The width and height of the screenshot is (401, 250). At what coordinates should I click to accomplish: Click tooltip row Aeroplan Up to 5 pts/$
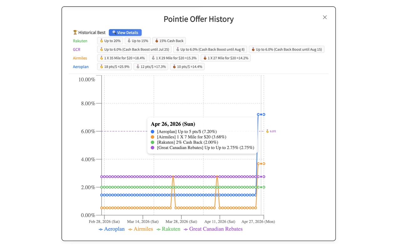184,132
